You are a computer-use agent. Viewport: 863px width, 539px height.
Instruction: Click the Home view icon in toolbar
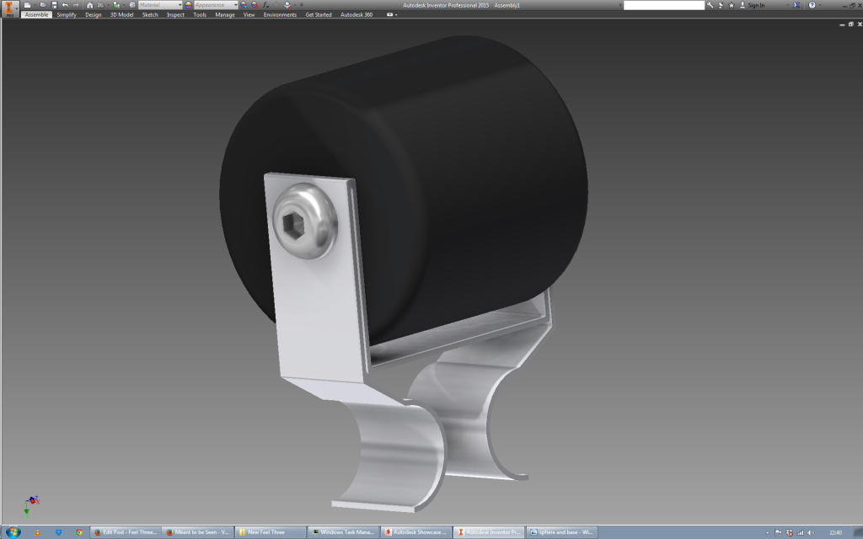(90, 5)
